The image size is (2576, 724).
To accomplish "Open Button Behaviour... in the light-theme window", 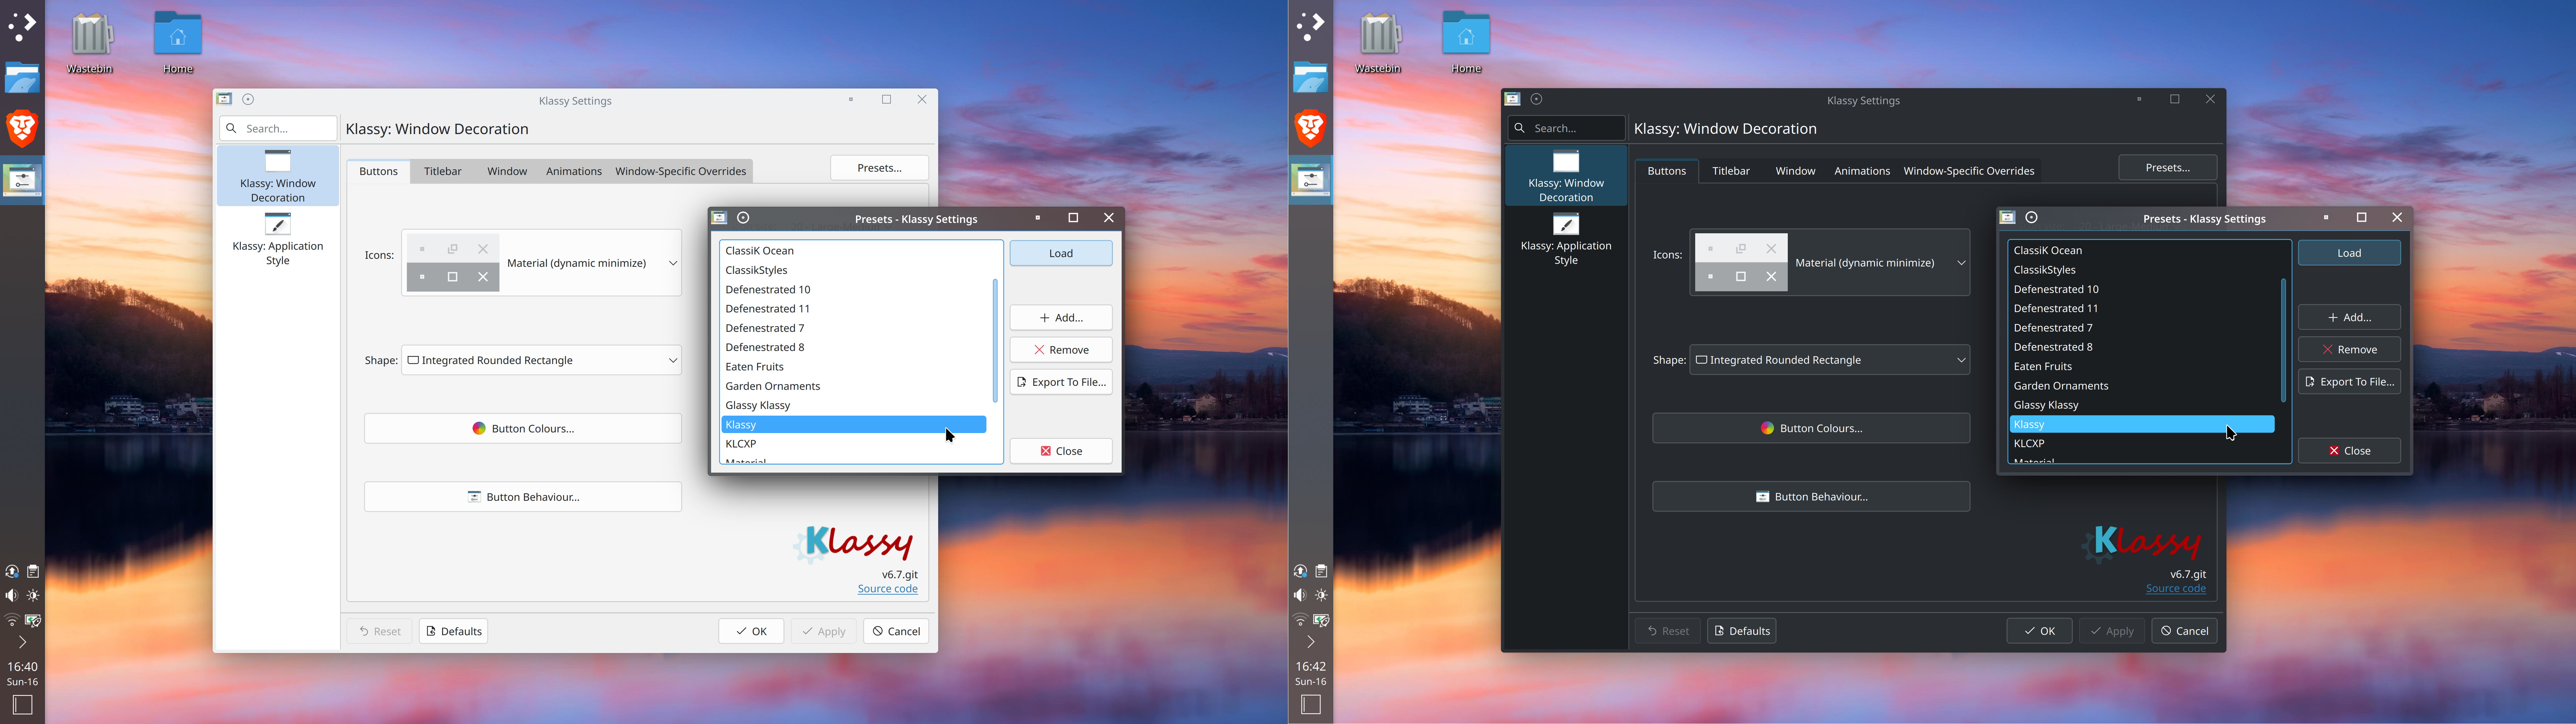I will [x=523, y=497].
